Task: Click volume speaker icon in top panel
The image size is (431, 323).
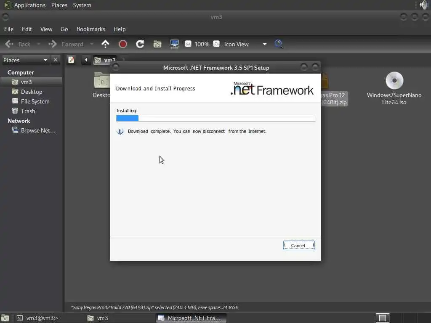Action: [x=424, y=5]
